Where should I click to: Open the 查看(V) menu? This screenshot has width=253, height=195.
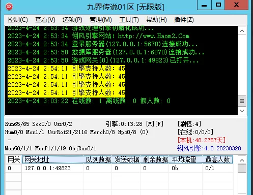tap(45, 20)
